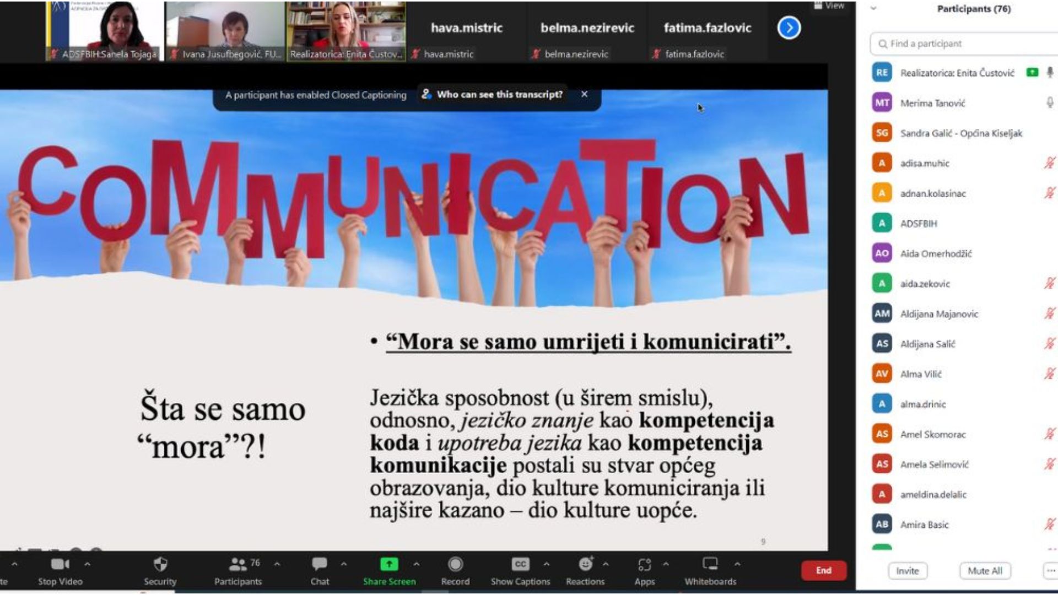Toggle camera with Stop Video

(60, 565)
